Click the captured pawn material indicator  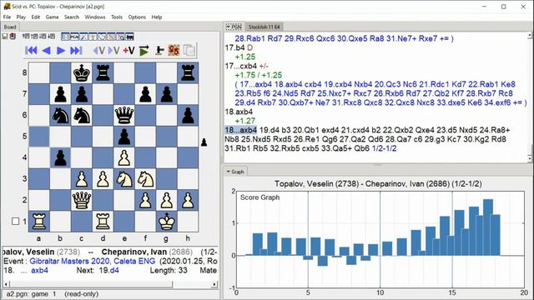pos(204,142)
